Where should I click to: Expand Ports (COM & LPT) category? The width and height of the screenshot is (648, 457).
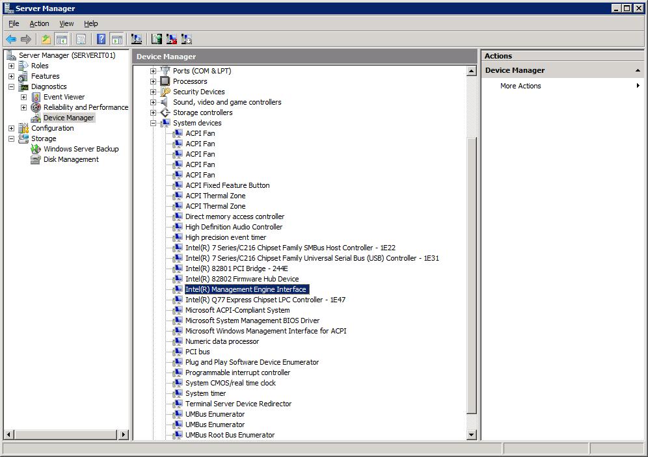tap(154, 71)
